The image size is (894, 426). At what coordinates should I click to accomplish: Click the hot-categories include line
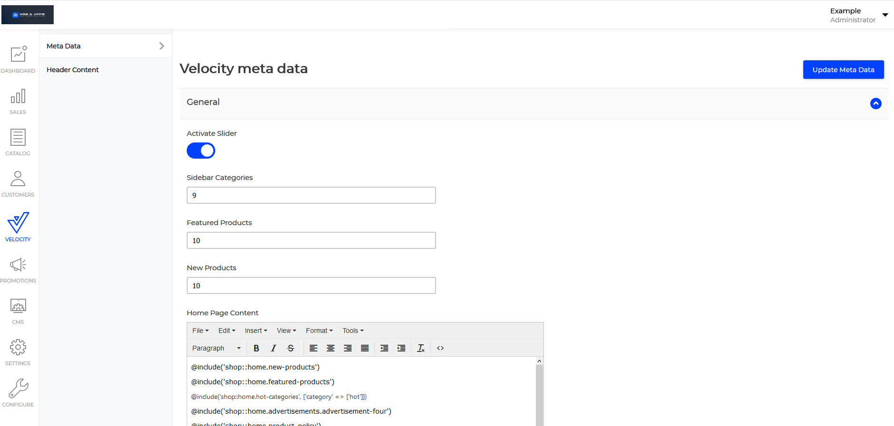[279, 397]
